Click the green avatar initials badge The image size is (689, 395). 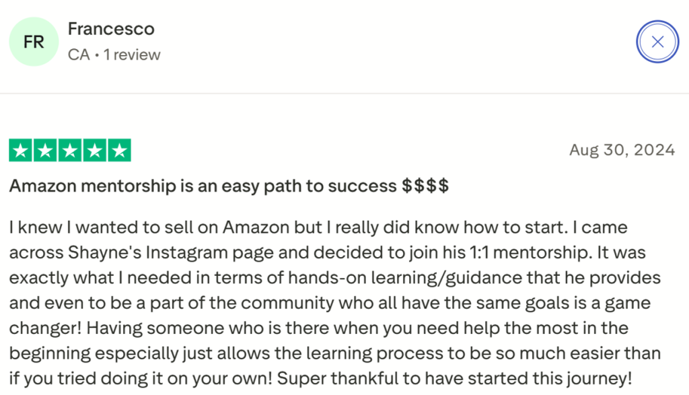coord(33,42)
